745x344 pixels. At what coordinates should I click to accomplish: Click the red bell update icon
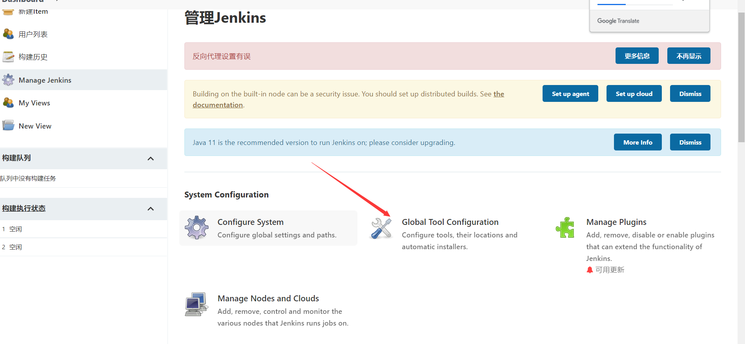click(x=590, y=270)
